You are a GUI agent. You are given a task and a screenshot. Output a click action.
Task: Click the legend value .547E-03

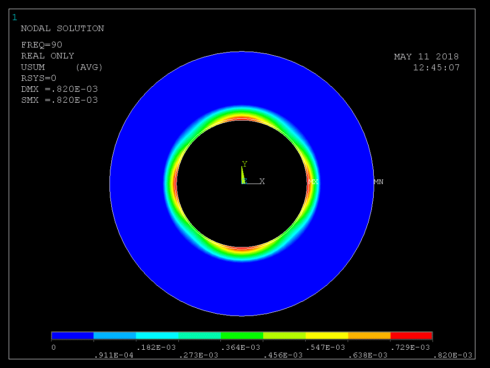325,347
